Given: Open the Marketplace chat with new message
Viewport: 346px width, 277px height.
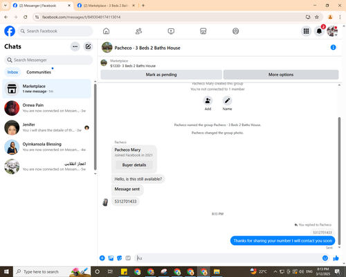Looking at the screenshot, I should [46, 89].
